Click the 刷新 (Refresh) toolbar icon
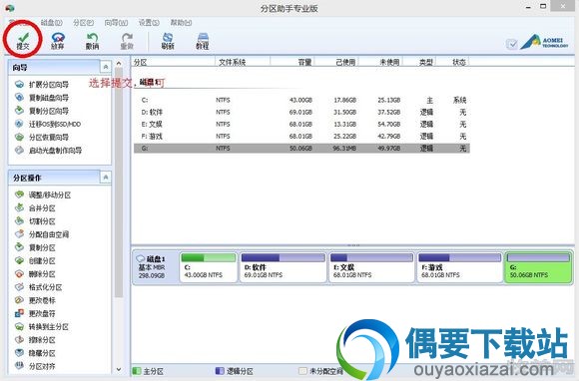This screenshot has height=381, width=579. coord(168,41)
